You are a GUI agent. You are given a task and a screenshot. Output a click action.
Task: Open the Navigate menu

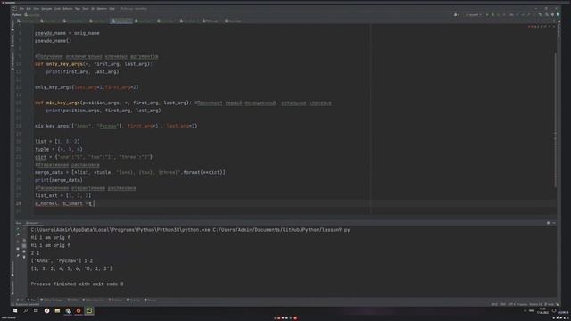(x=46, y=8)
